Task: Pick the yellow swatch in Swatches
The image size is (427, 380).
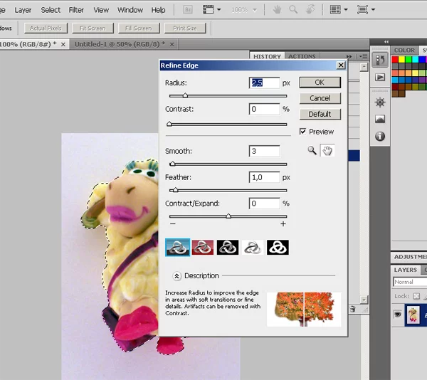Action: (401, 59)
